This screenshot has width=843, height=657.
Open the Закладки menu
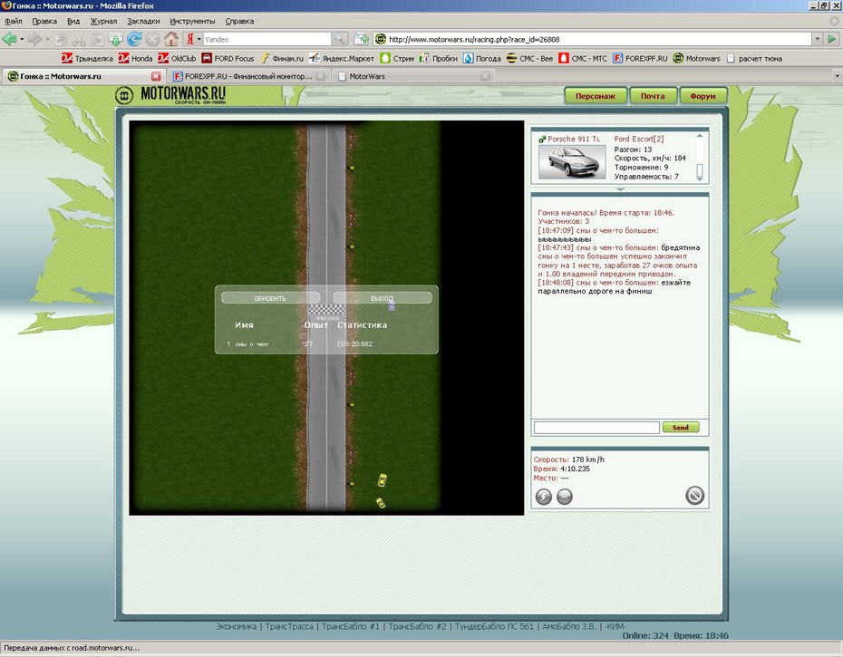[x=143, y=21]
